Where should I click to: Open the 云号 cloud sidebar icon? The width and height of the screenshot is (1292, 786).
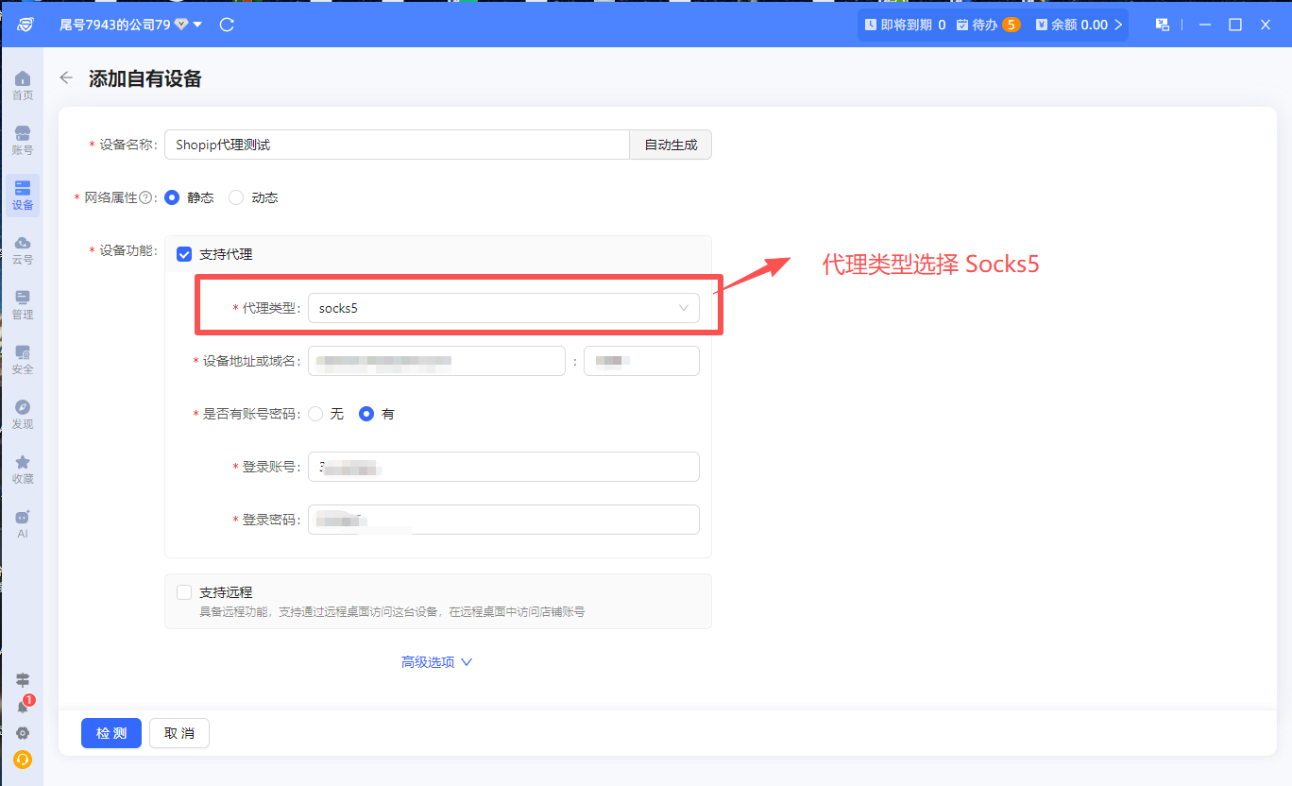click(x=23, y=250)
